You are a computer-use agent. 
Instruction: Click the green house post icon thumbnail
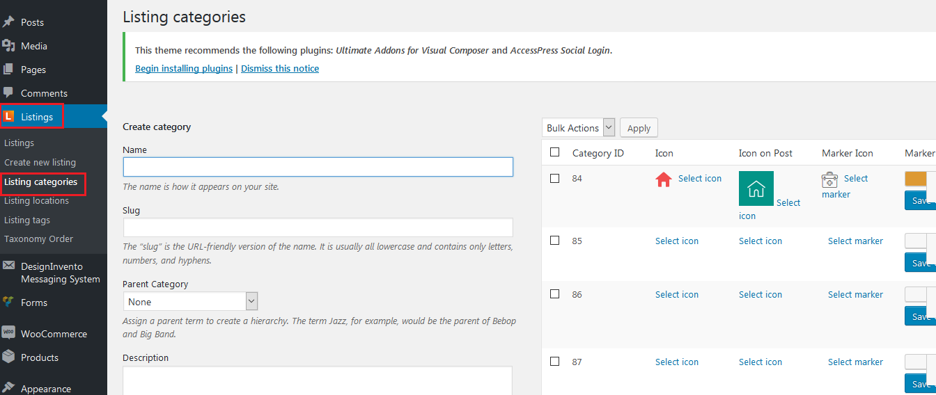tap(756, 188)
